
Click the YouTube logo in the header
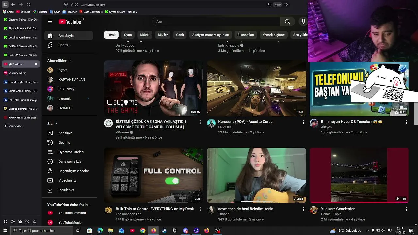point(70,22)
